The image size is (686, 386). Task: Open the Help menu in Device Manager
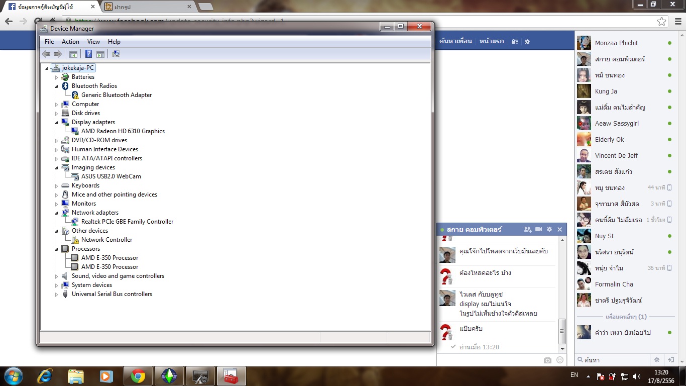coord(114,42)
